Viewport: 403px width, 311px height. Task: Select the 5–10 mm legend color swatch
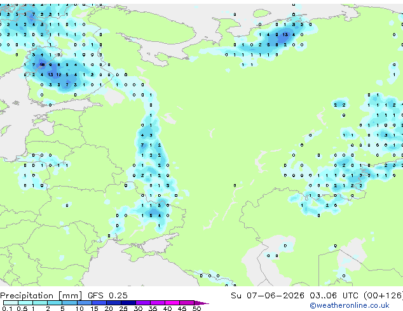point(69,303)
